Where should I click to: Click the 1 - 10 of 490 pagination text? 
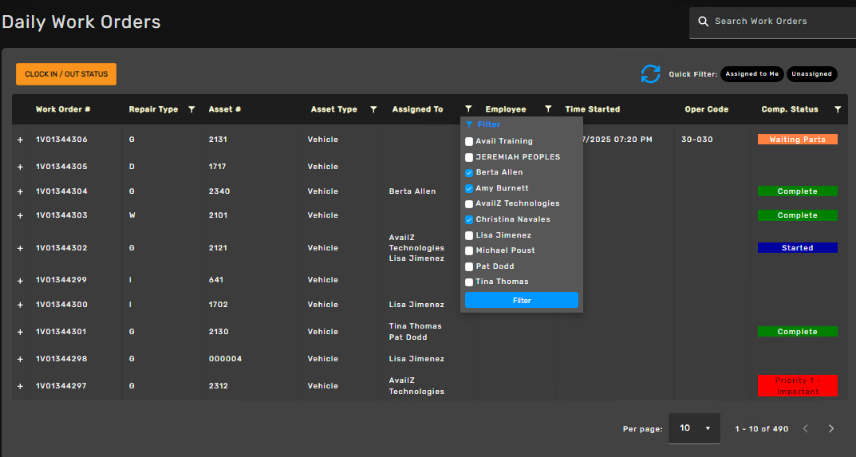click(x=762, y=429)
